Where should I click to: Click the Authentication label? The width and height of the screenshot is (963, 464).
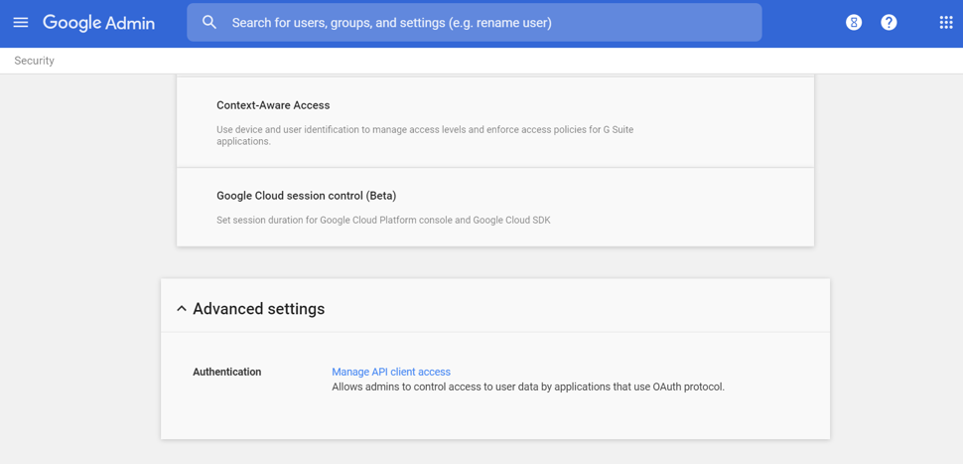[227, 372]
